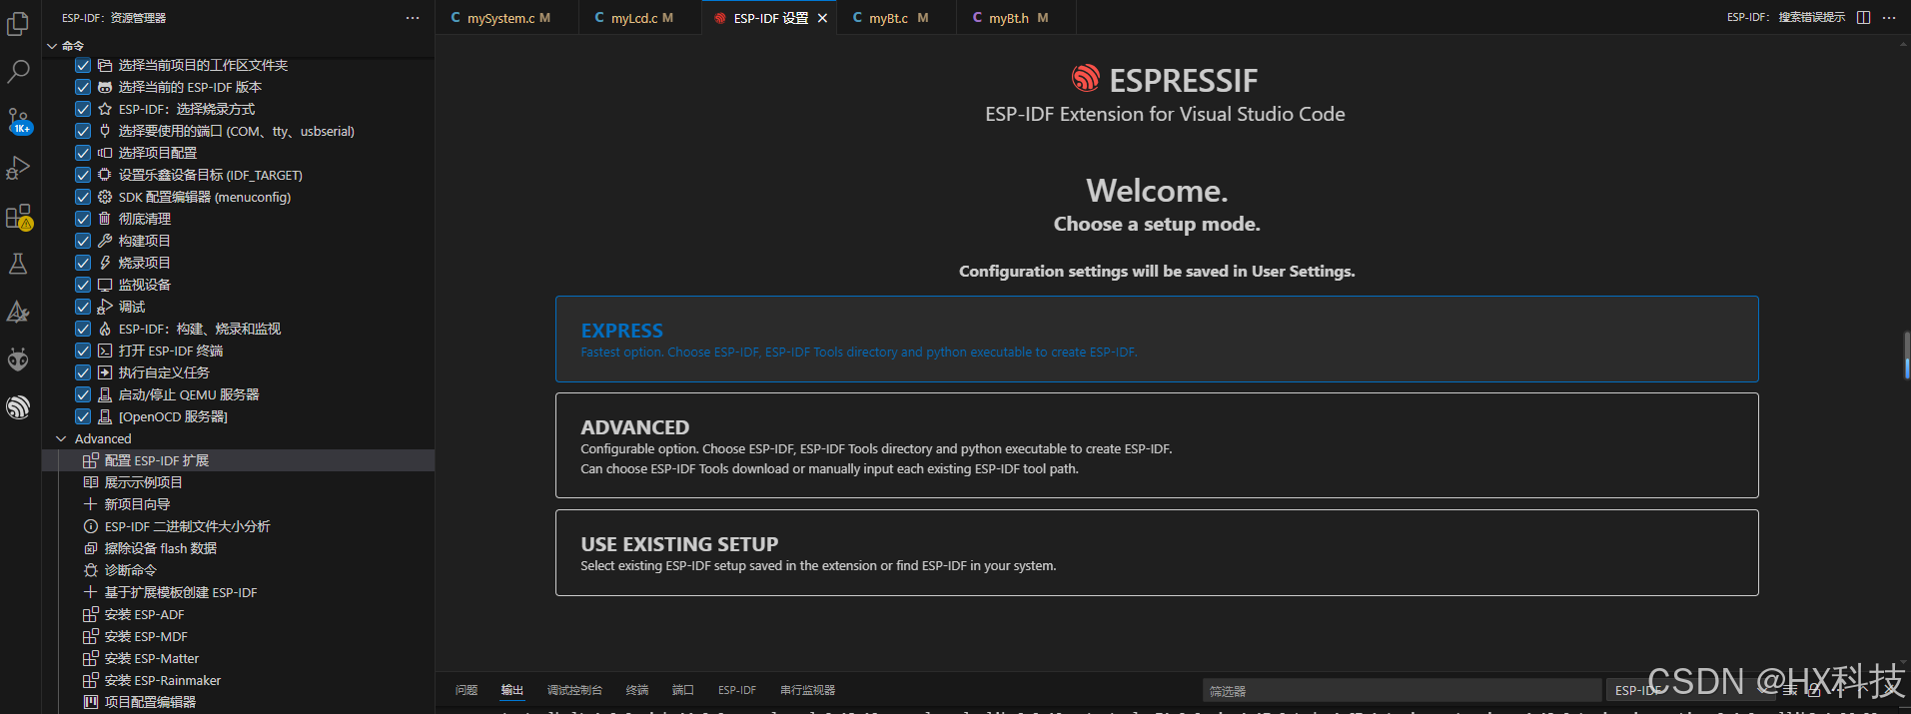Open the 问题 panel tab
The height and width of the screenshot is (714, 1911).
[x=467, y=690]
